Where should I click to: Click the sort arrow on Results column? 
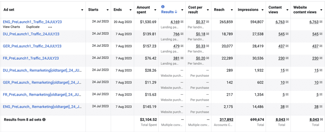[x=176, y=12]
